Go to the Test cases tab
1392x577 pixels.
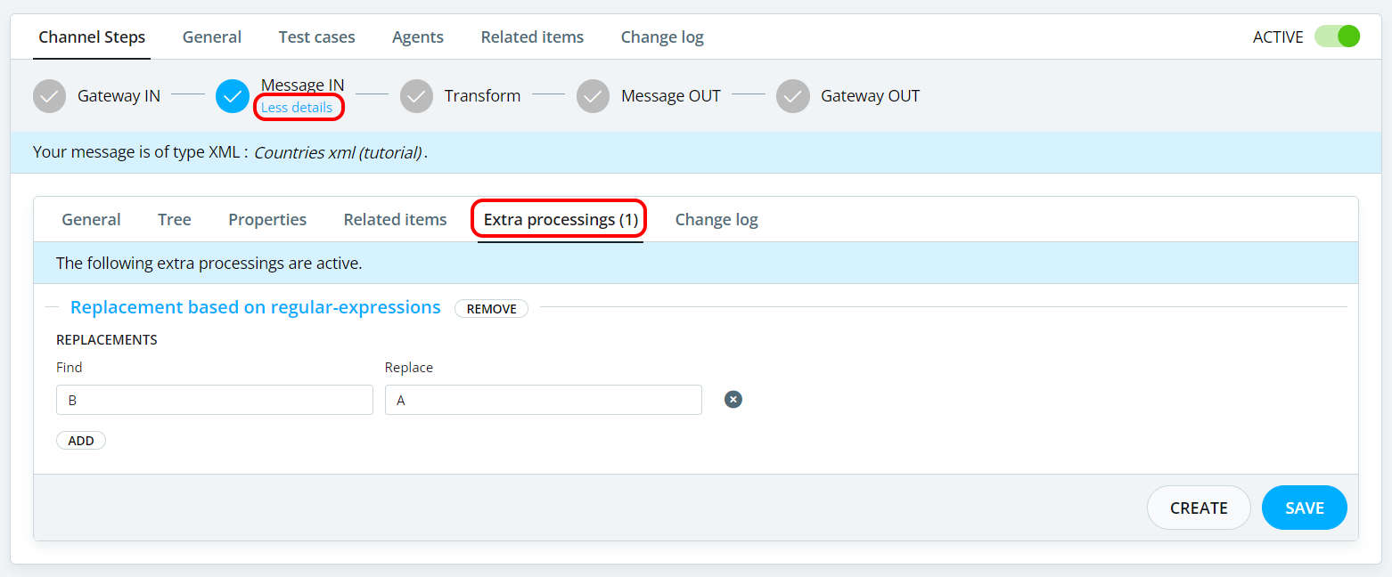(316, 37)
